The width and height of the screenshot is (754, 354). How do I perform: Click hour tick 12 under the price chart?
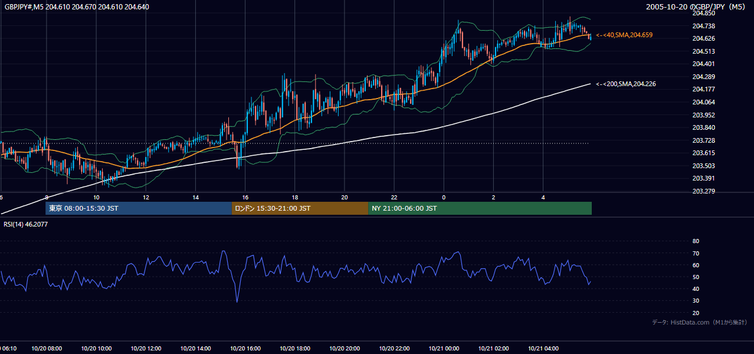pyautogui.click(x=146, y=198)
